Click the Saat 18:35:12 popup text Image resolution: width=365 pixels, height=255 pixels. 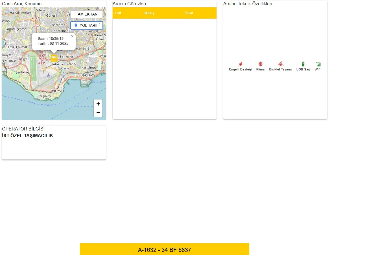point(51,39)
